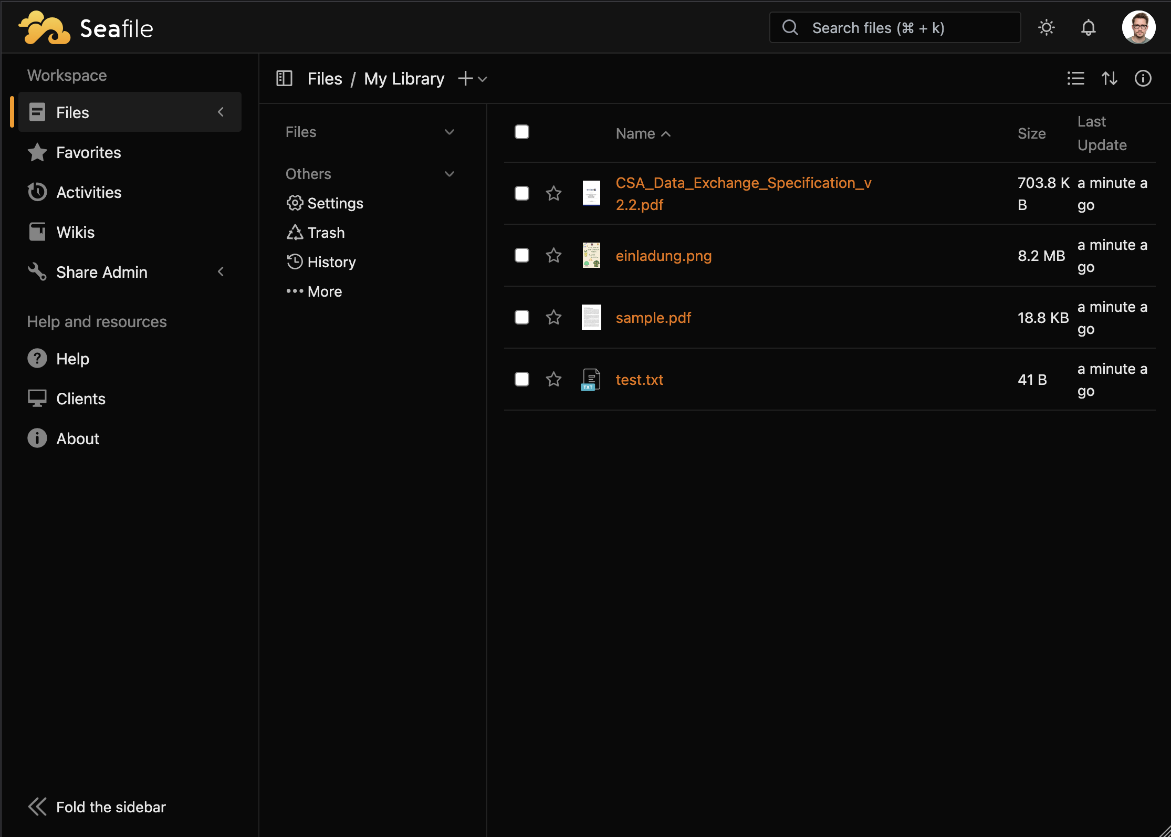Screen dimensions: 1171x837
Task: Check the select-all files checkbox
Action: coord(521,132)
